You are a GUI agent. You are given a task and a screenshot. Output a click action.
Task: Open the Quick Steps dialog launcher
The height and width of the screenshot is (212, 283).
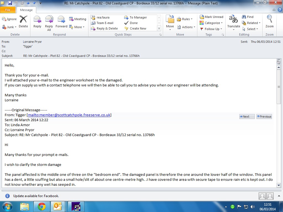tap(160, 35)
